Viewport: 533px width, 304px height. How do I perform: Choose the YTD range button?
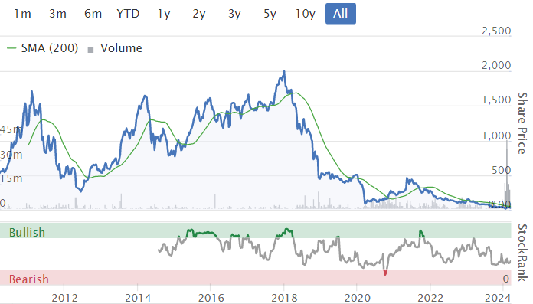coord(128,14)
